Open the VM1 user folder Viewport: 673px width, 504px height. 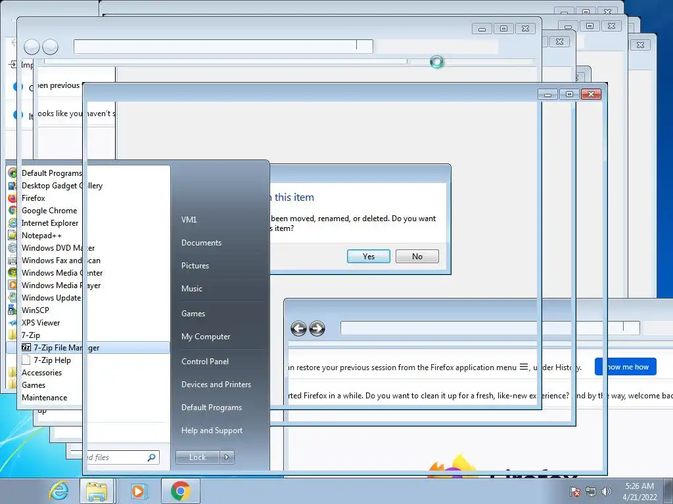(189, 219)
